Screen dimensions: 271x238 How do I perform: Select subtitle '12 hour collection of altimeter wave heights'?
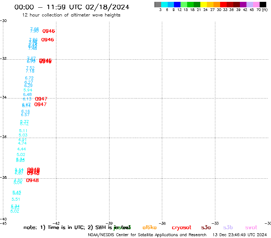pyautogui.click(x=71, y=15)
